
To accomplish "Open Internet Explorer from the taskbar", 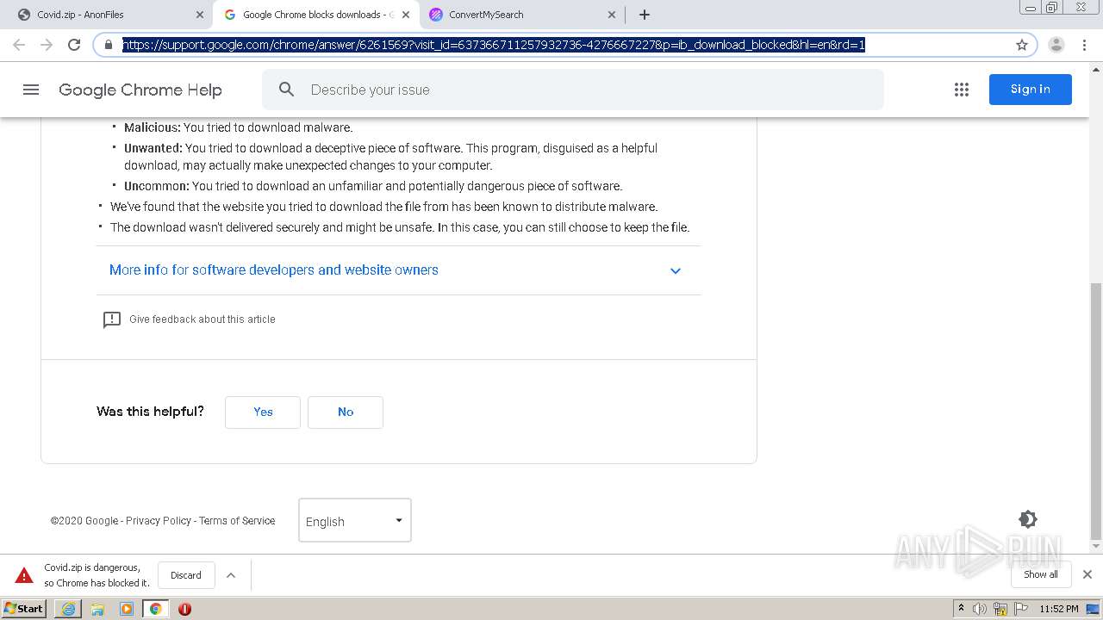I will pos(68,609).
